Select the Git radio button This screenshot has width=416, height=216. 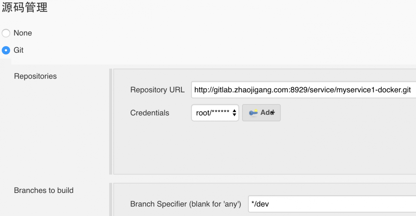6,50
